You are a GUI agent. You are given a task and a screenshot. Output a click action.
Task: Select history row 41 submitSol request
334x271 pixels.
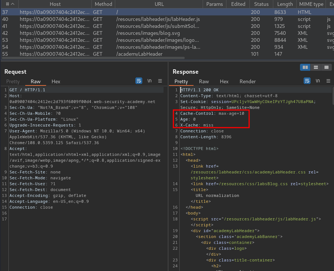coord(167,26)
